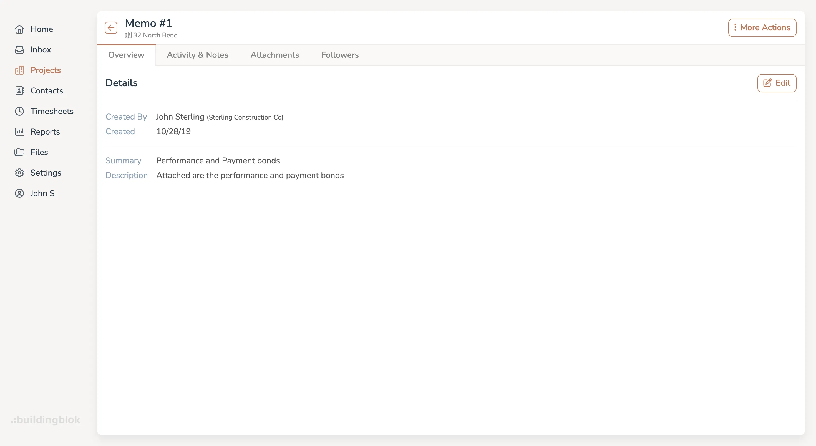Open the Attachments tab
Viewport: 816px width, 446px height.
275,55
